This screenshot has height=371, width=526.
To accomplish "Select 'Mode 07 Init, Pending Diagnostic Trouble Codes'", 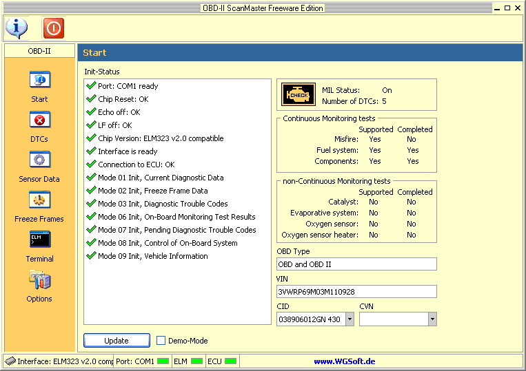I will pyautogui.click(x=177, y=230).
